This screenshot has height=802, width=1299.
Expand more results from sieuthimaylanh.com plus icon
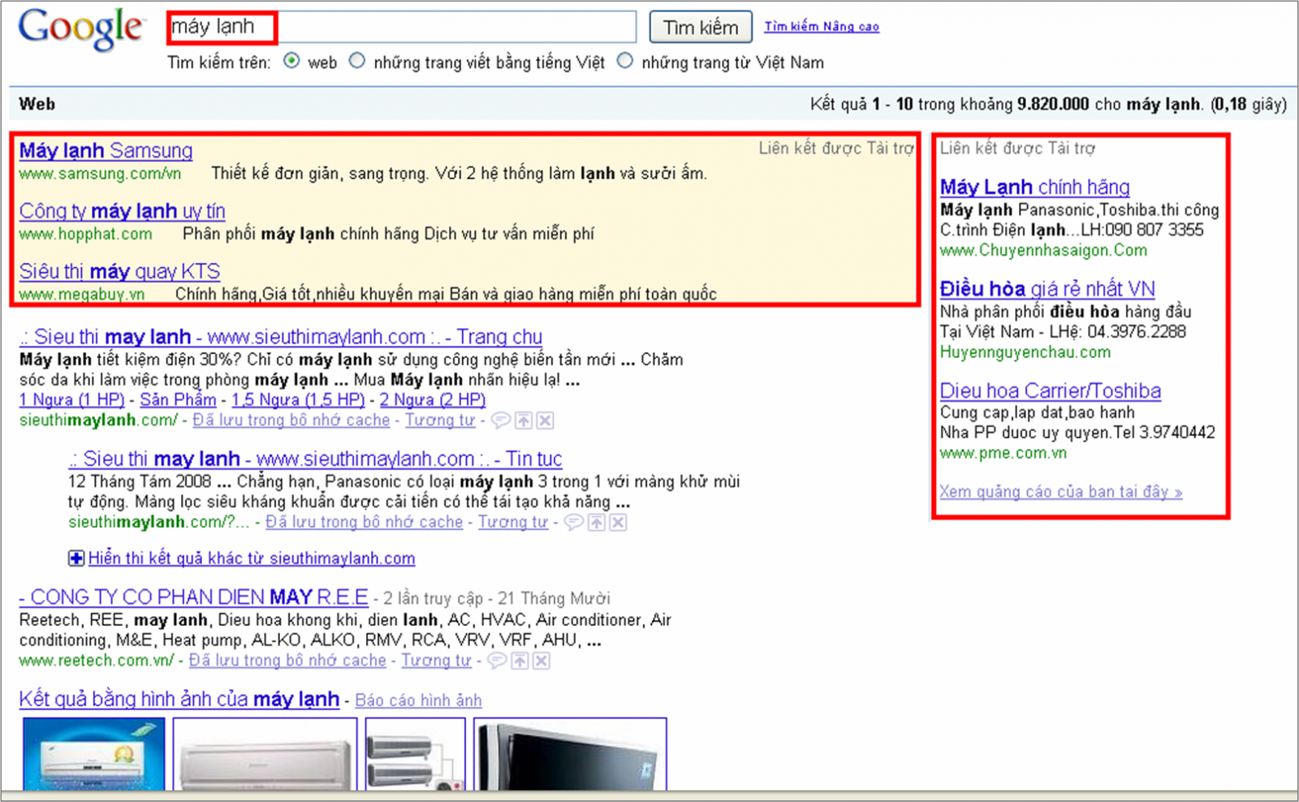(x=76, y=558)
